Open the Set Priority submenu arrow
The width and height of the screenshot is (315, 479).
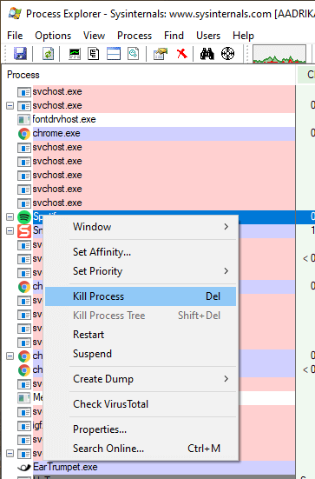(226, 271)
